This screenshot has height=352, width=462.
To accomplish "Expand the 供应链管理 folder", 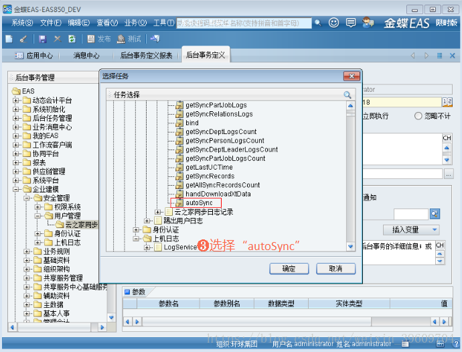I will 15,172.
